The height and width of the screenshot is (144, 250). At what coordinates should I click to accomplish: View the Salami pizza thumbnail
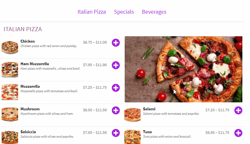point(132,114)
